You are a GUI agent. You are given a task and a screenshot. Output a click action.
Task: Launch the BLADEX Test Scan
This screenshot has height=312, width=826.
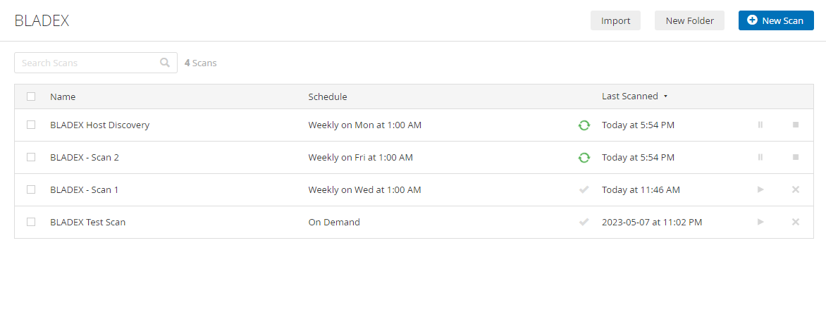pyautogui.click(x=760, y=222)
